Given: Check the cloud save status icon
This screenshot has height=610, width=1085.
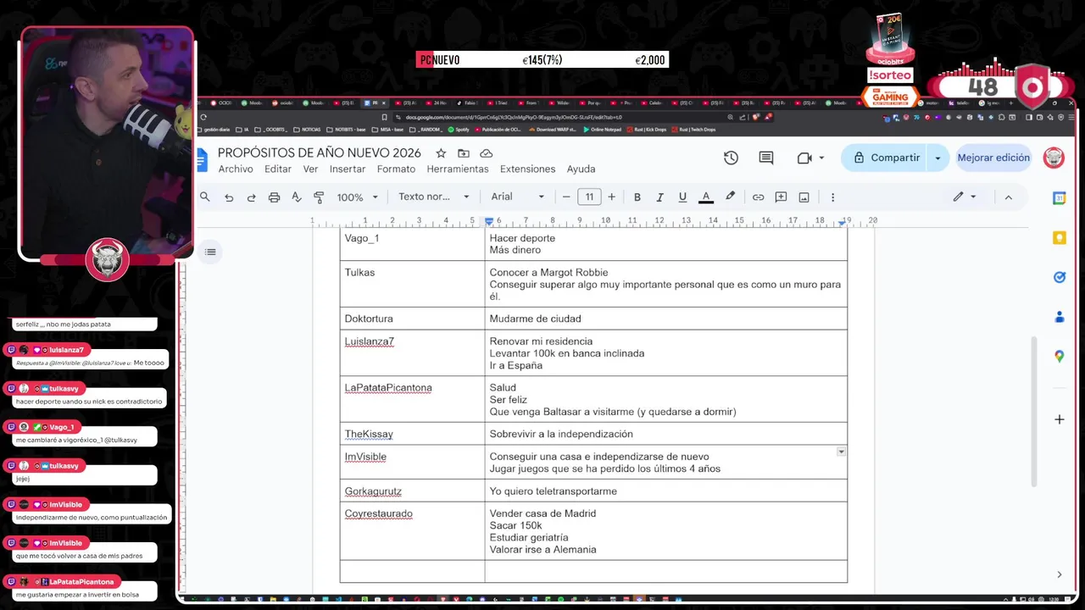Looking at the screenshot, I should pos(487,153).
